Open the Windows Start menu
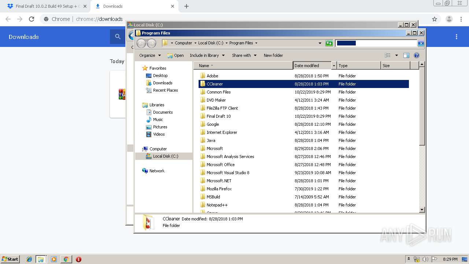This screenshot has width=469, height=264. [10, 259]
